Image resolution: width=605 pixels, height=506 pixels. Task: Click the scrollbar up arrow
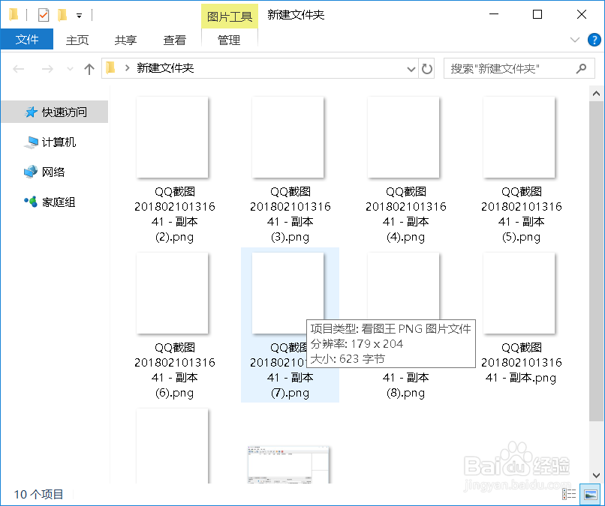coord(596,94)
